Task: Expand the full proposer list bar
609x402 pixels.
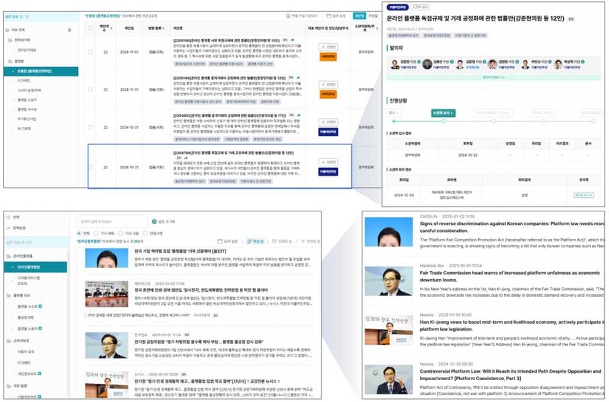Action: click(493, 78)
